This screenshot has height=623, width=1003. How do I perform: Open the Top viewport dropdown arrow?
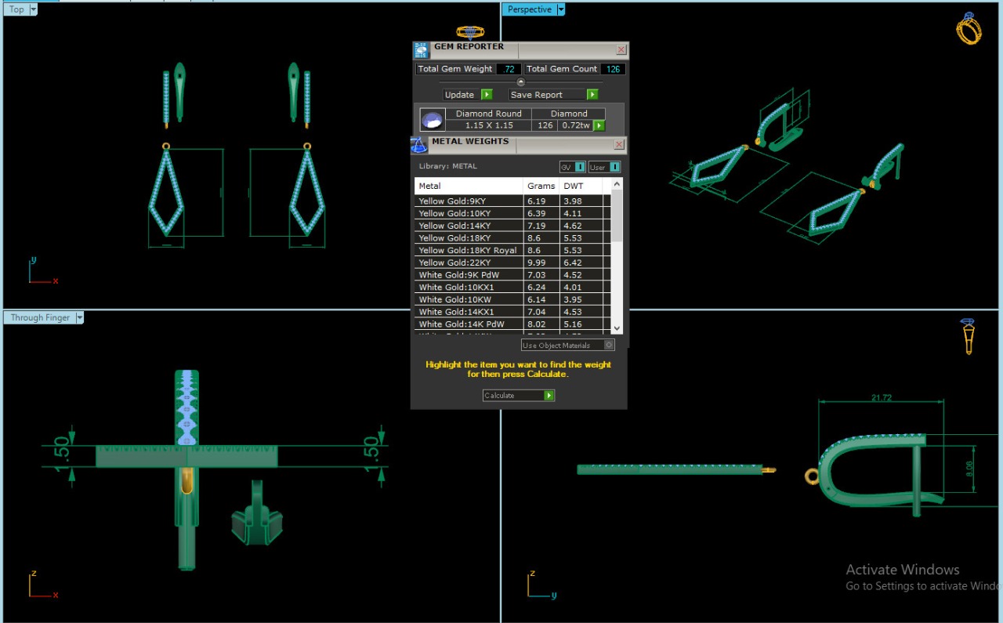33,9
